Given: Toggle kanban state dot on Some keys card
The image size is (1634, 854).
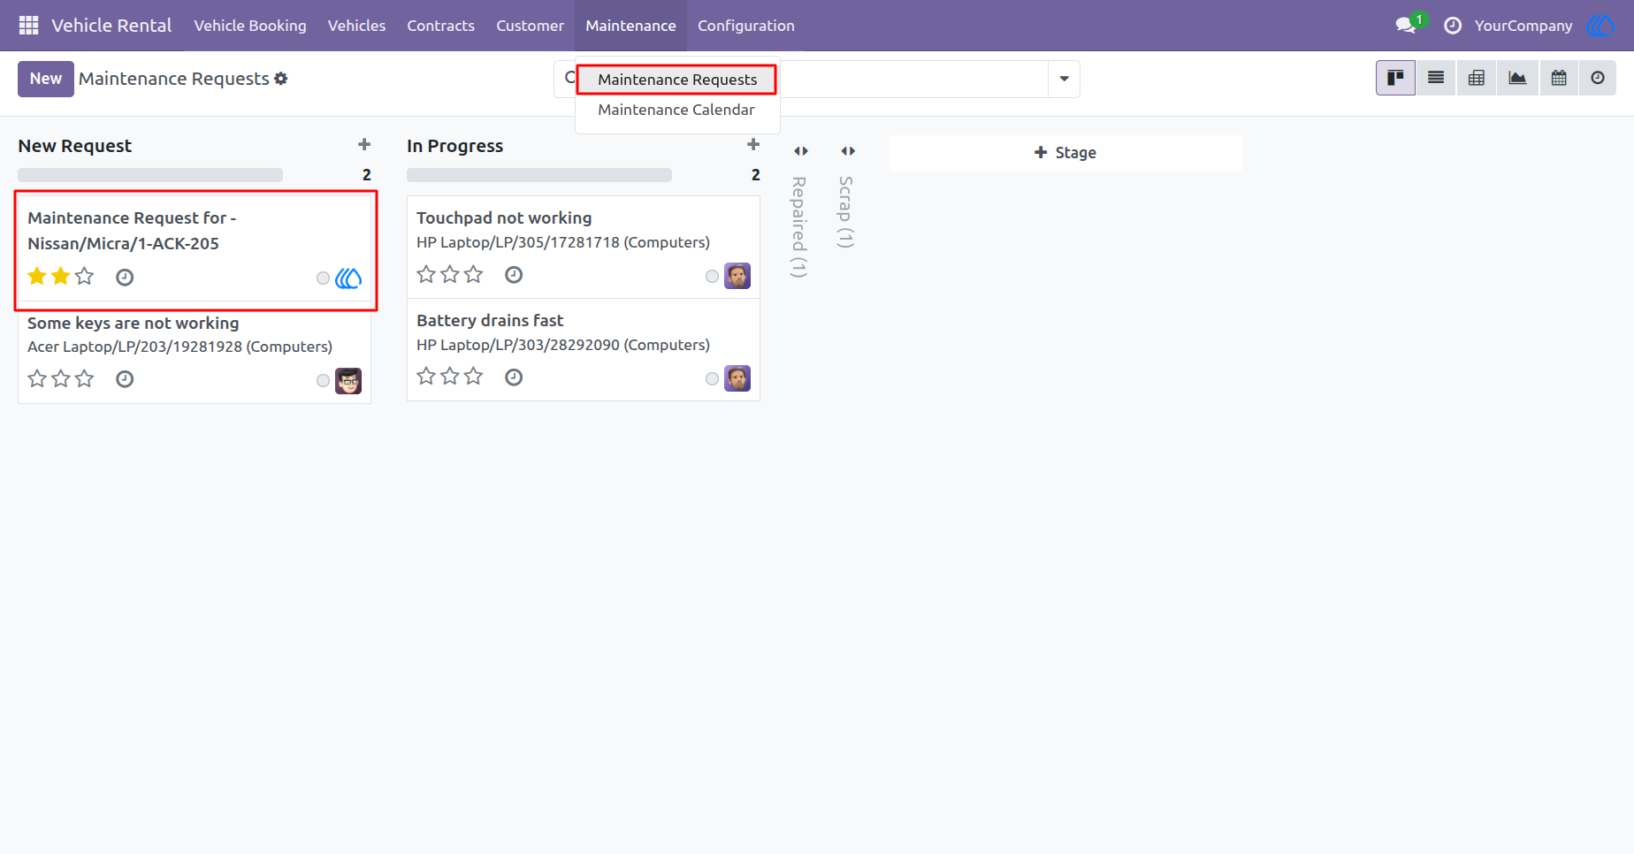Looking at the screenshot, I should tap(323, 381).
